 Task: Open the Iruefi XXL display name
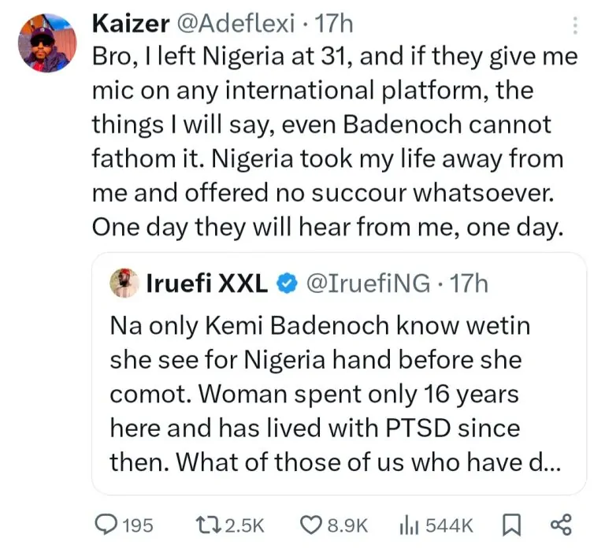point(207,284)
